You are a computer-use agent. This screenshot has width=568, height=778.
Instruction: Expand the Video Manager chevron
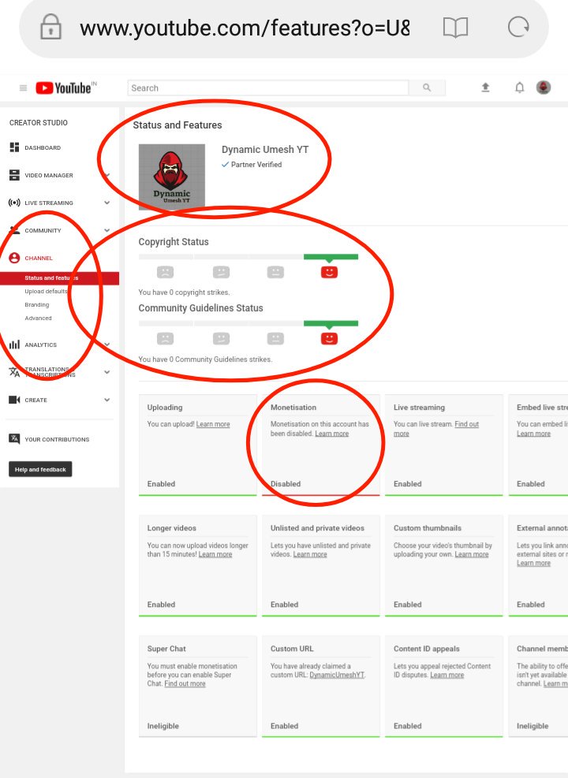point(106,175)
